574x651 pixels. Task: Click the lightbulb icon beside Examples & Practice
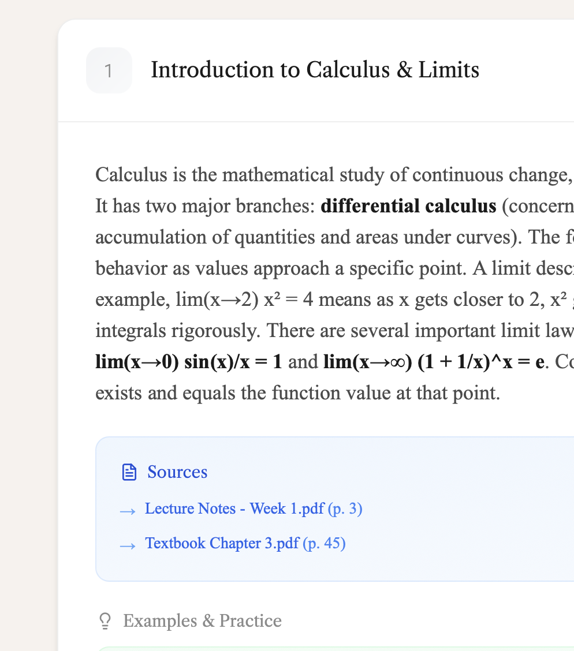point(105,621)
